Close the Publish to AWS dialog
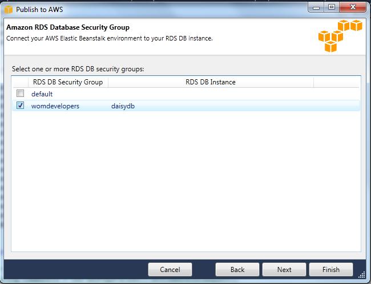The image size is (371, 284). (x=353, y=7)
